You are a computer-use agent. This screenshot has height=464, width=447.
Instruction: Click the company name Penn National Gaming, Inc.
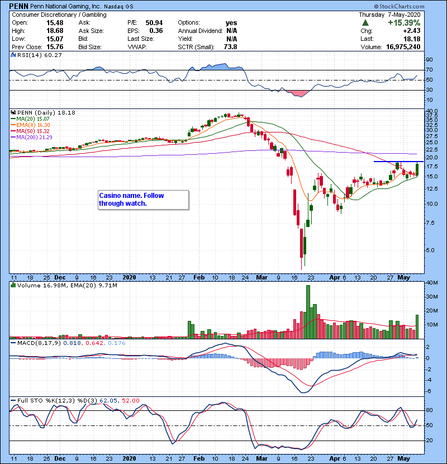[x=66, y=6]
